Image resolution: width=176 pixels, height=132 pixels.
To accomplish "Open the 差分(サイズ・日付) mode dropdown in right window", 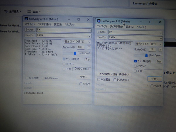I will click(160, 44).
